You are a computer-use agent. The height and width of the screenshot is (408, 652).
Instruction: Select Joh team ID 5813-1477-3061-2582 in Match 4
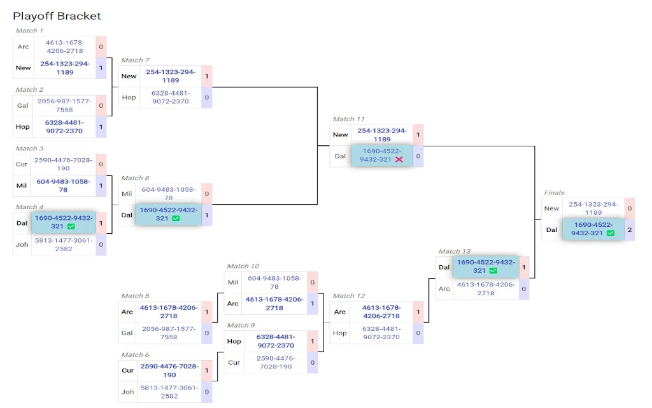(64, 244)
